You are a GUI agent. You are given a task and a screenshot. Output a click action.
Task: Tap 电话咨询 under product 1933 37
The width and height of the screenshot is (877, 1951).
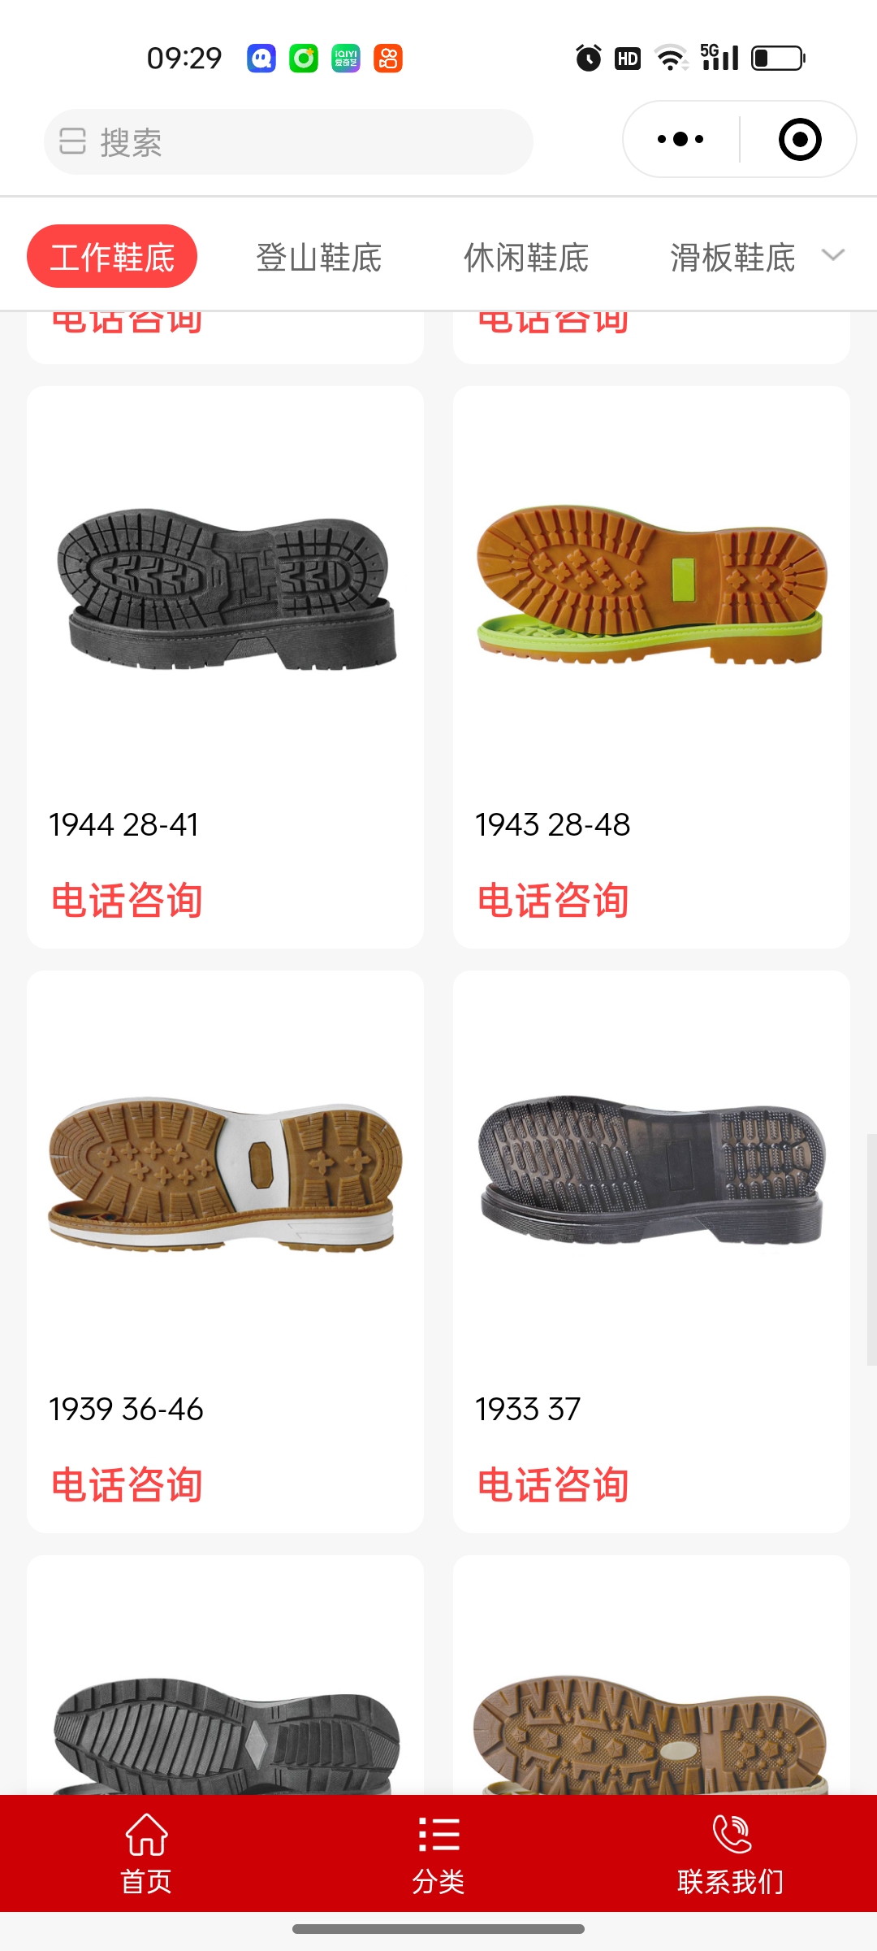click(x=553, y=1485)
